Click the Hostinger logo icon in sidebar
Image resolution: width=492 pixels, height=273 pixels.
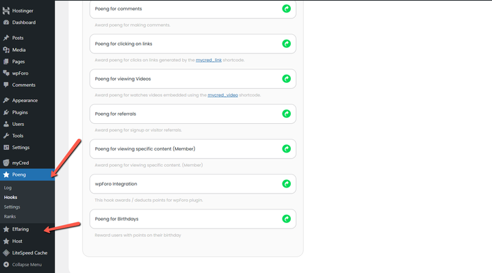coord(6,11)
